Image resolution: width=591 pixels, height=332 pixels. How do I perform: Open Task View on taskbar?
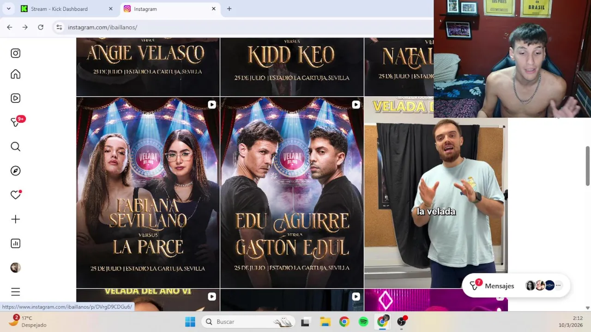(305, 322)
